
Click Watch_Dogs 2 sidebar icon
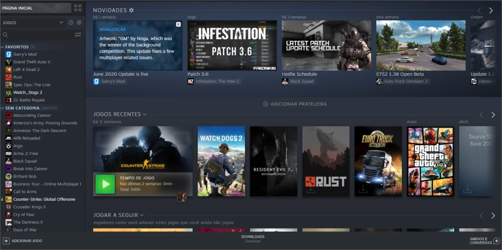[8, 92]
